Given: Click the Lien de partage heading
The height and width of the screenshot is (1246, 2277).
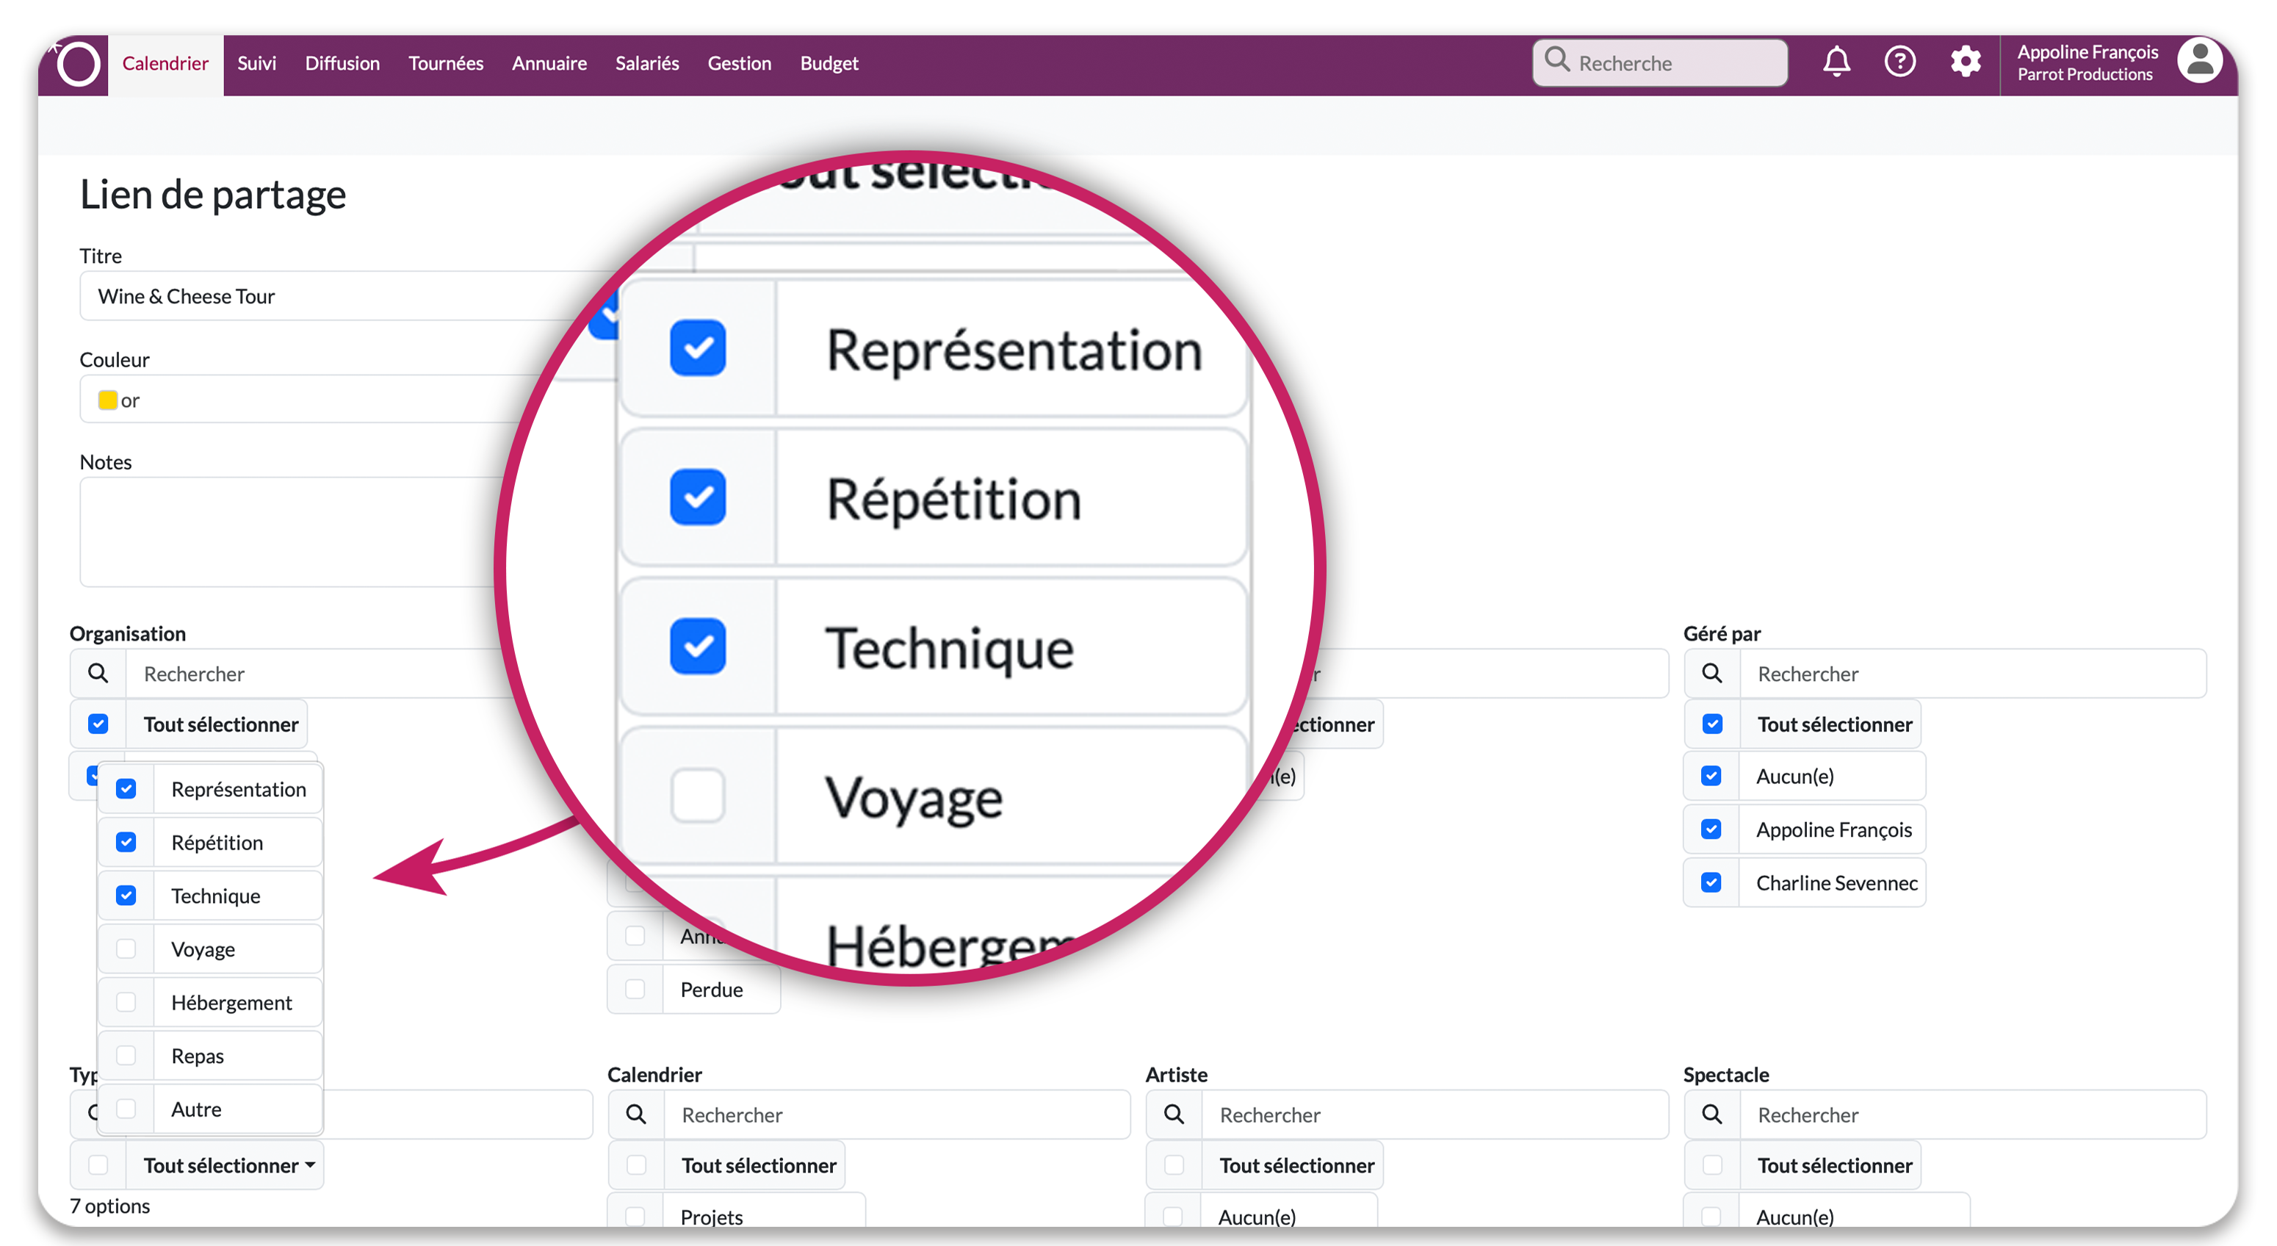Looking at the screenshot, I should pyautogui.click(x=212, y=195).
